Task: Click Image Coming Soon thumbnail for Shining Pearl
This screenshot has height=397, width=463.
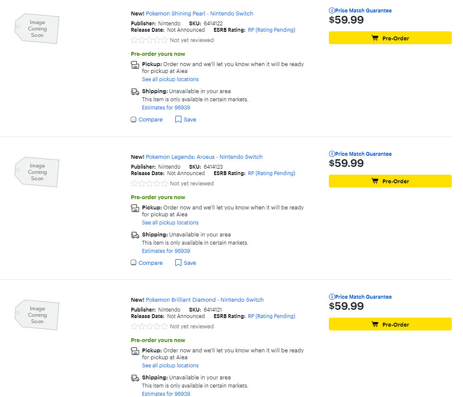Action: pyautogui.click(x=37, y=29)
